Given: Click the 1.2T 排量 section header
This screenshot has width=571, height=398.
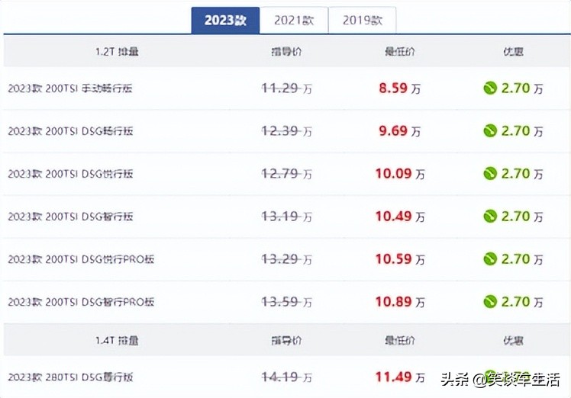Looking at the screenshot, I should [117, 51].
